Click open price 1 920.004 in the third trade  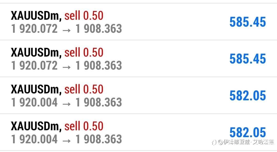point(34,103)
